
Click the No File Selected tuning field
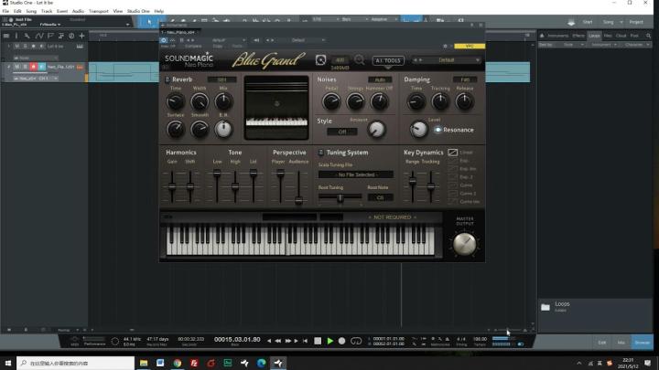point(356,174)
